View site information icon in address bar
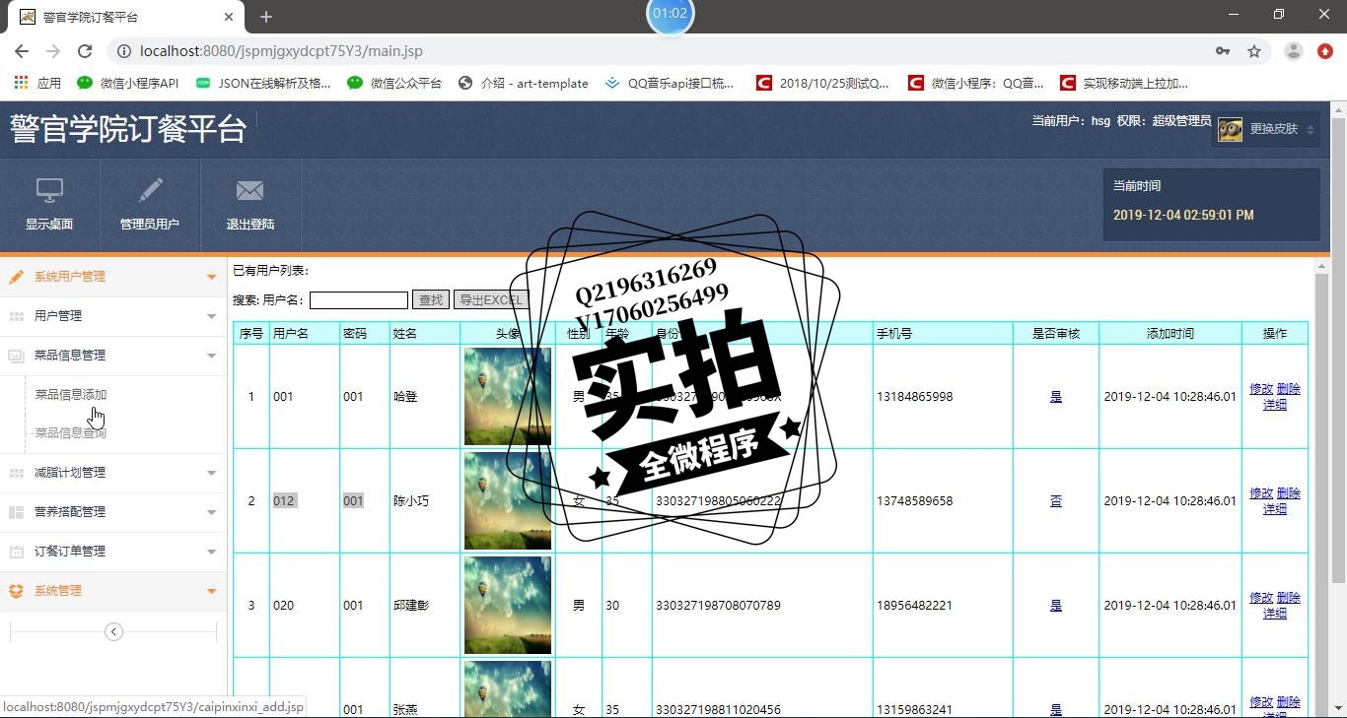Image resolution: width=1347 pixels, height=718 pixels. [x=123, y=51]
